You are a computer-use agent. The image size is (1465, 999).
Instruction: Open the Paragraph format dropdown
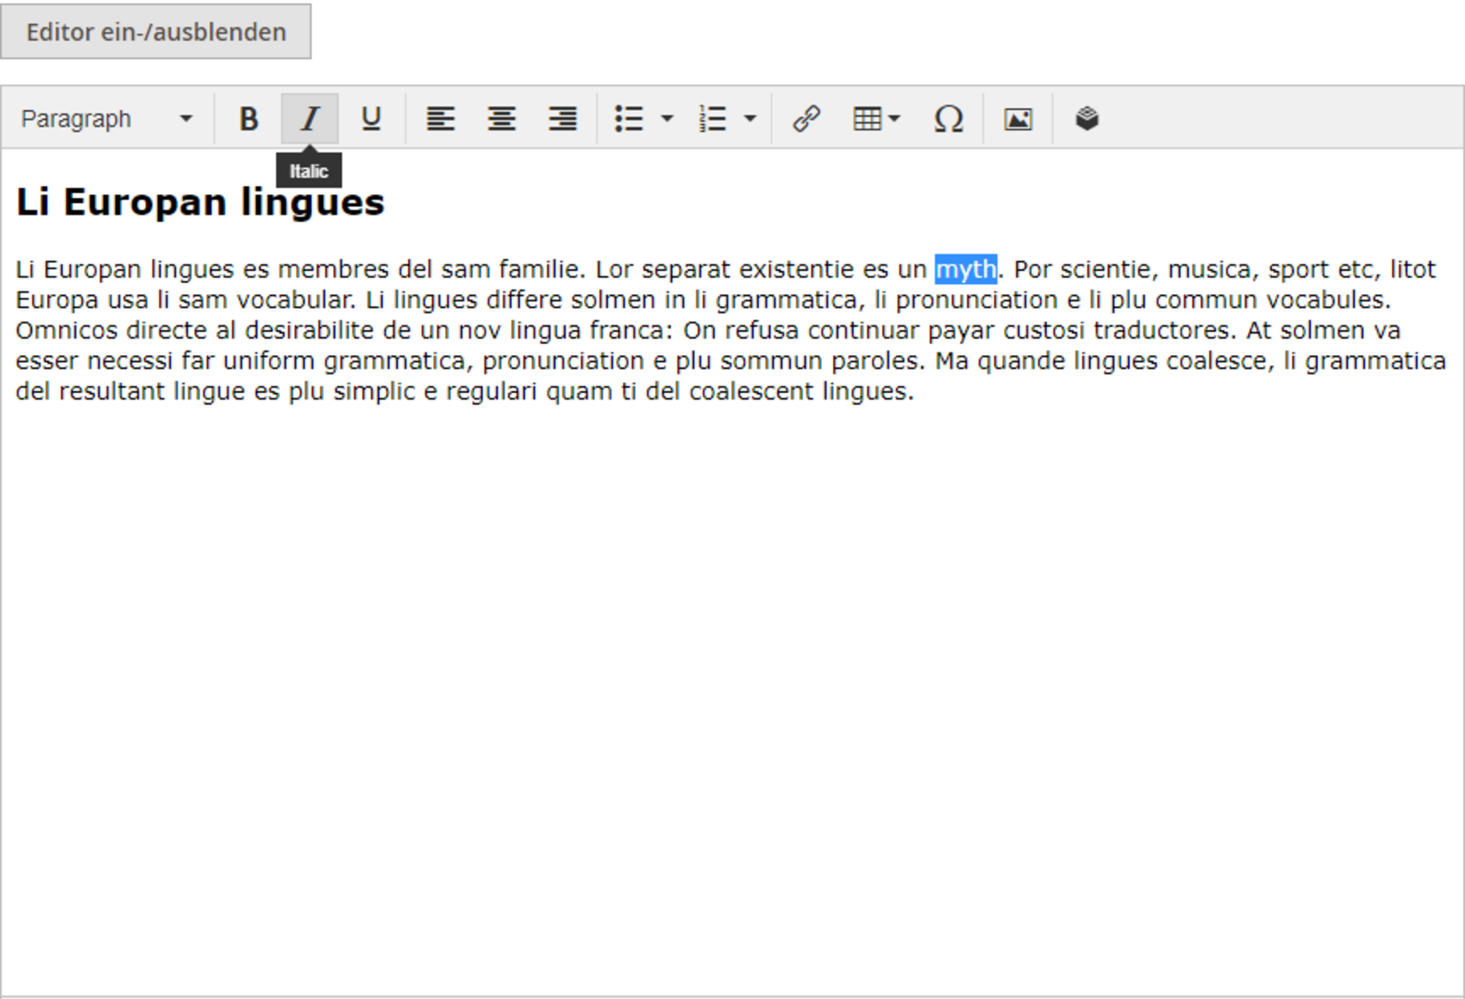[x=106, y=118]
